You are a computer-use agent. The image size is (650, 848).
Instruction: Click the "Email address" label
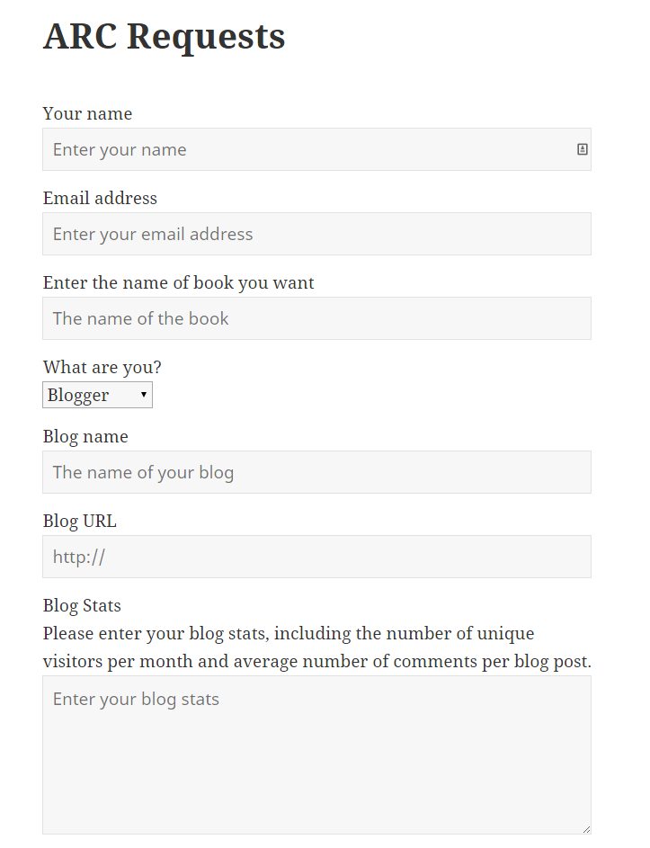(x=100, y=198)
